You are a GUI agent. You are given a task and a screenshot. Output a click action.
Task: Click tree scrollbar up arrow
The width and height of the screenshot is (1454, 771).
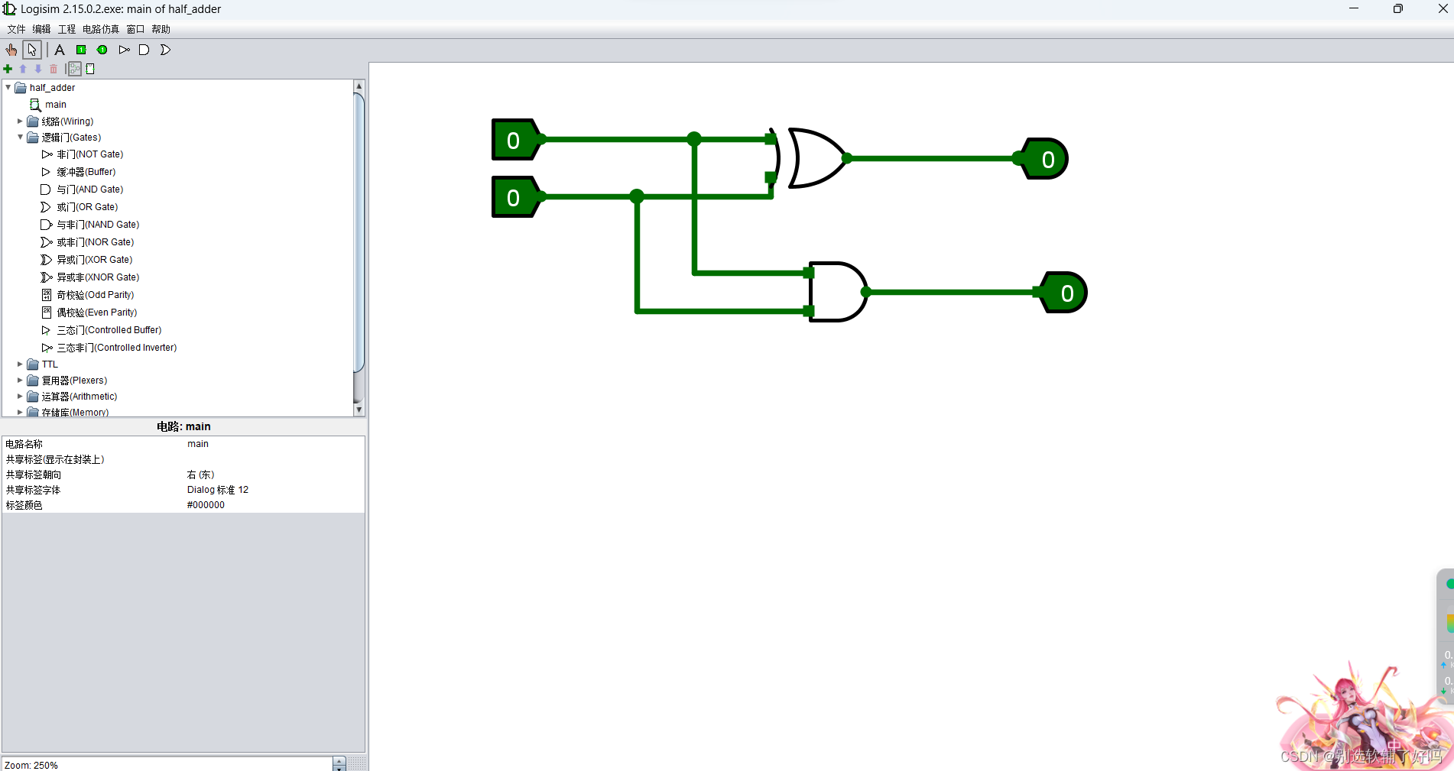(x=359, y=86)
